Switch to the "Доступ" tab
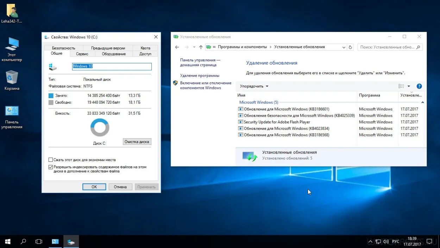 tap(145, 54)
